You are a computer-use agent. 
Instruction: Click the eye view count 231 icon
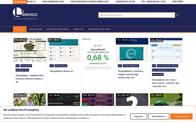(21, 40)
